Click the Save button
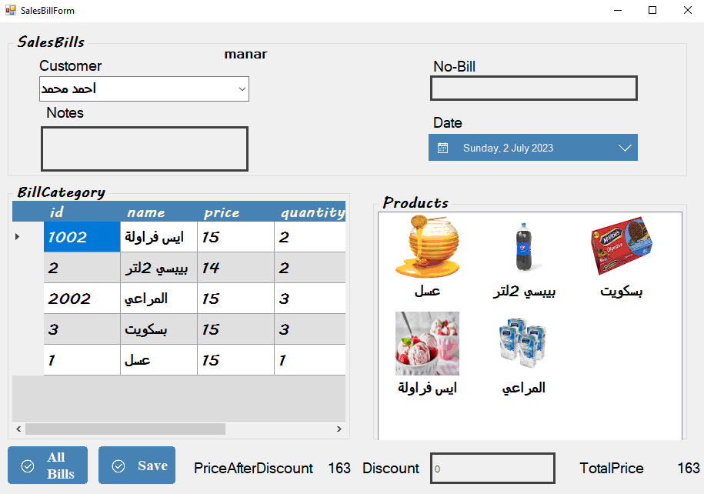This screenshot has width=704, height=494. pos(136,465)
